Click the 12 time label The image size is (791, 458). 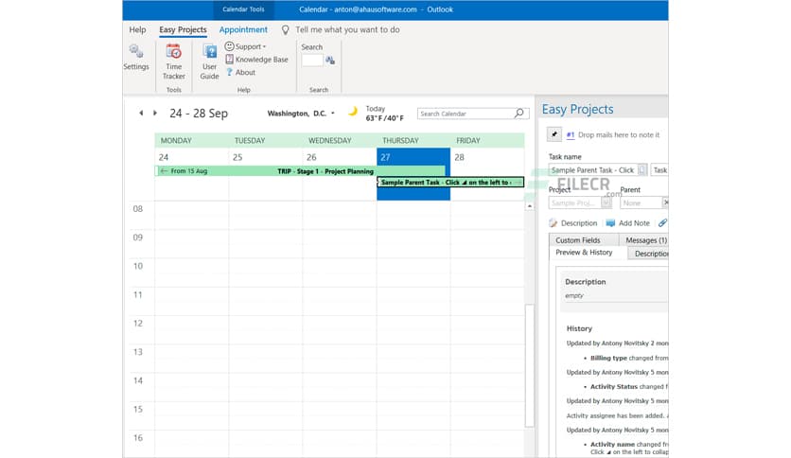click(138, 324)
